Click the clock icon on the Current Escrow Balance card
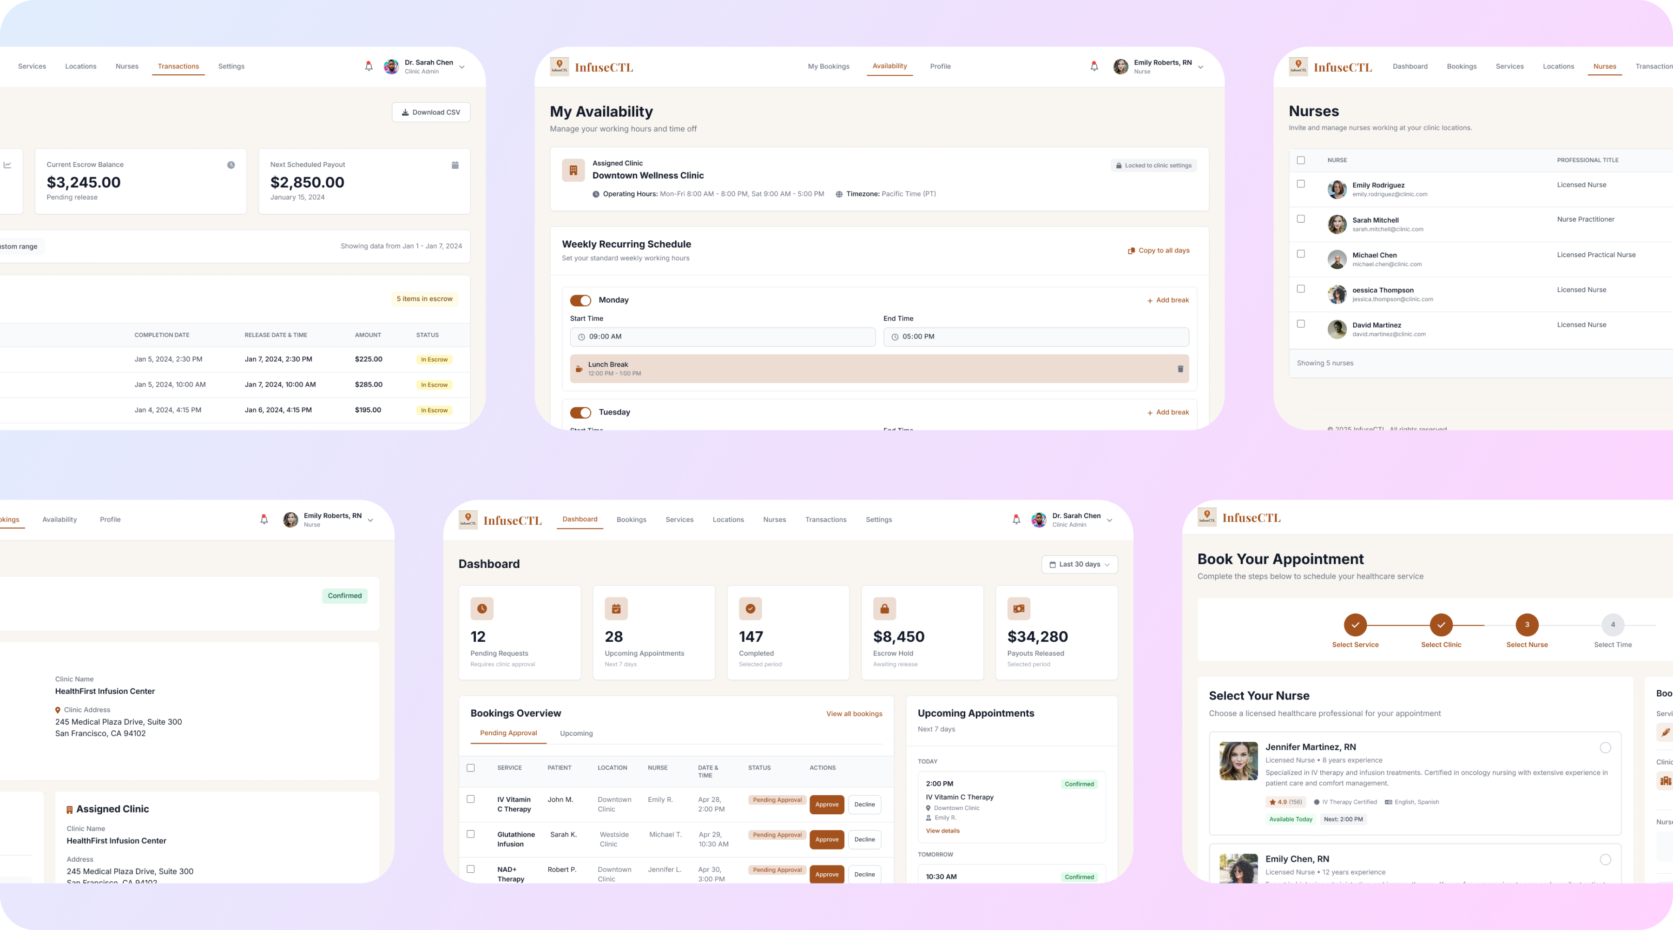 pos(231,165)
